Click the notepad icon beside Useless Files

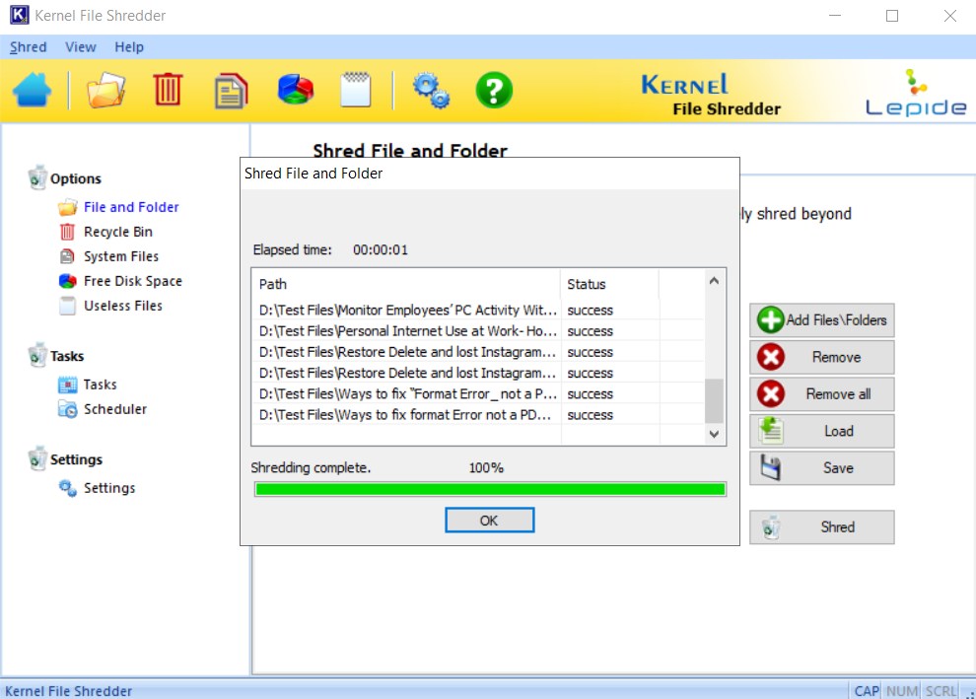click(67, 306)
